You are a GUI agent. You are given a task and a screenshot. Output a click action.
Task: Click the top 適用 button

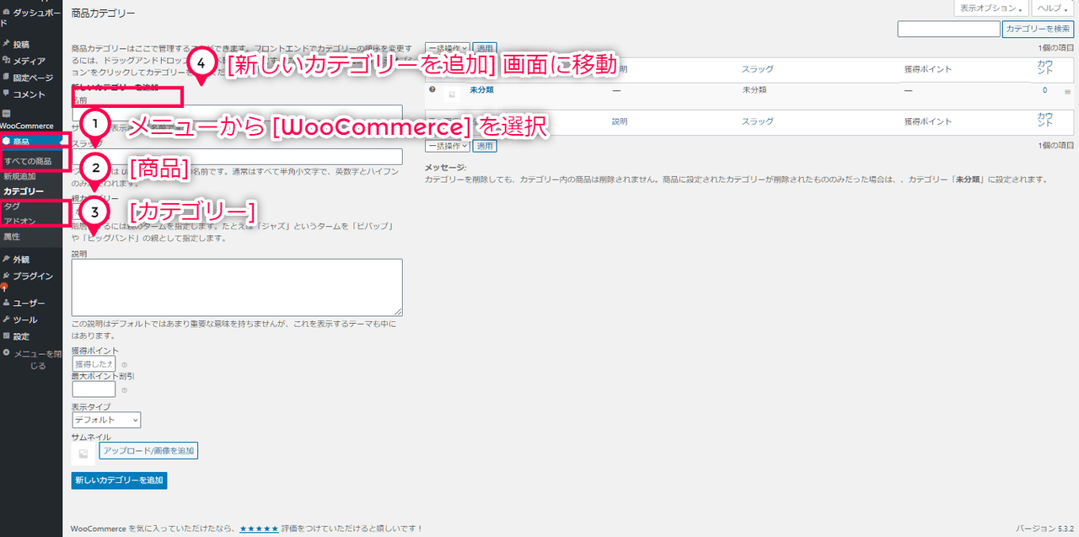pyautogui.click(x=485, y=49)
